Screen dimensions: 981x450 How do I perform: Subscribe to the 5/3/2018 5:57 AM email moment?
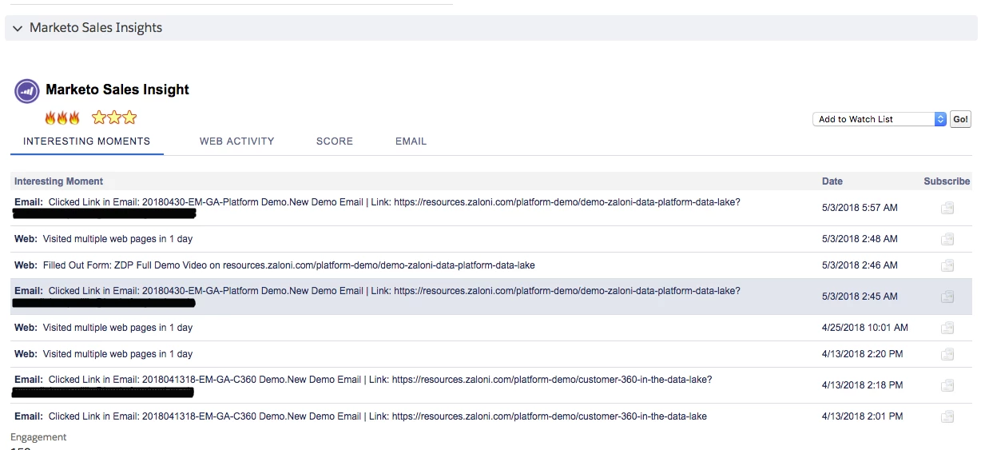(x=947, y=208)
